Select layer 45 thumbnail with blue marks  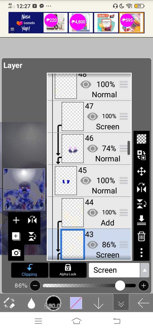coord(66,180)
